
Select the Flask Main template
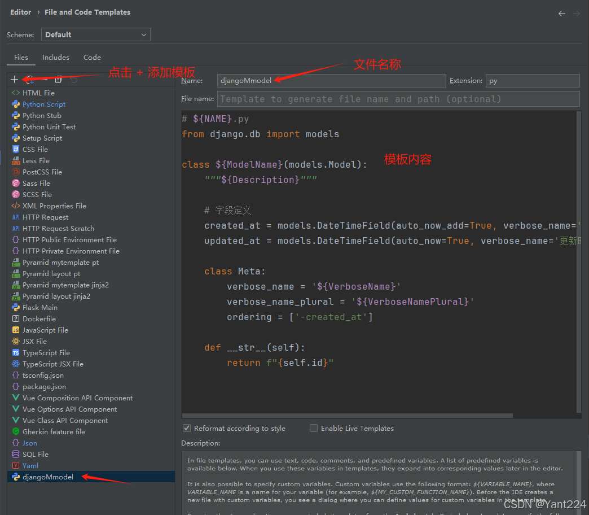tap(91, 308)
